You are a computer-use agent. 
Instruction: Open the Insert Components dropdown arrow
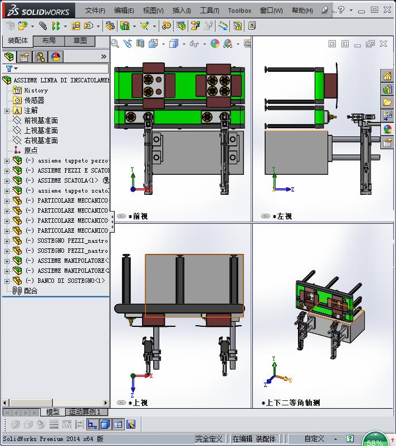coord(32,27)
